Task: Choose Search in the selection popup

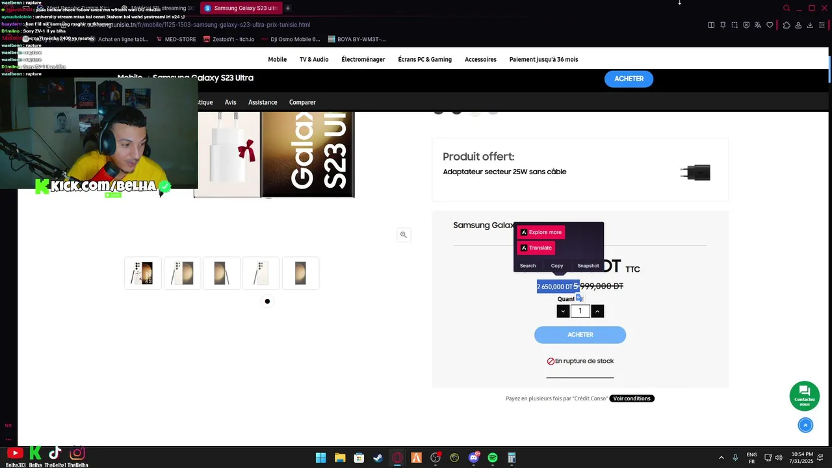Action: coord(528,266)
